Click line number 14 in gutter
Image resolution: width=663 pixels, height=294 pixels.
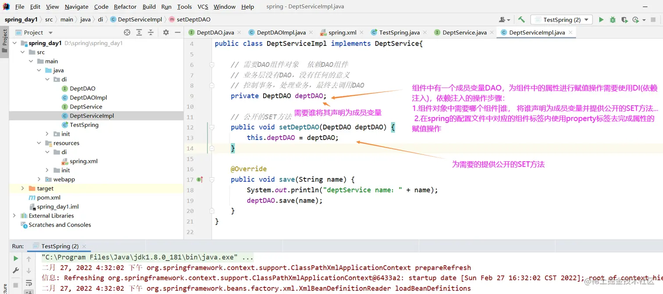189,148
